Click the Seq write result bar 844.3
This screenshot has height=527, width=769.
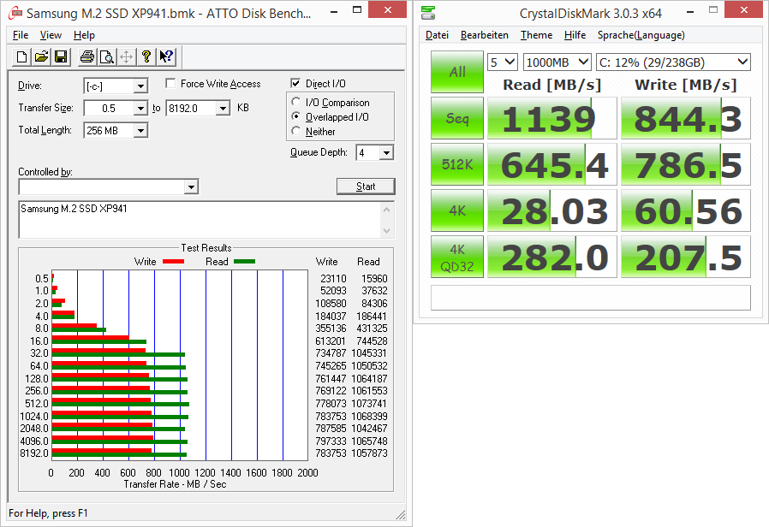pyautogui.click(x=686, y=118)
